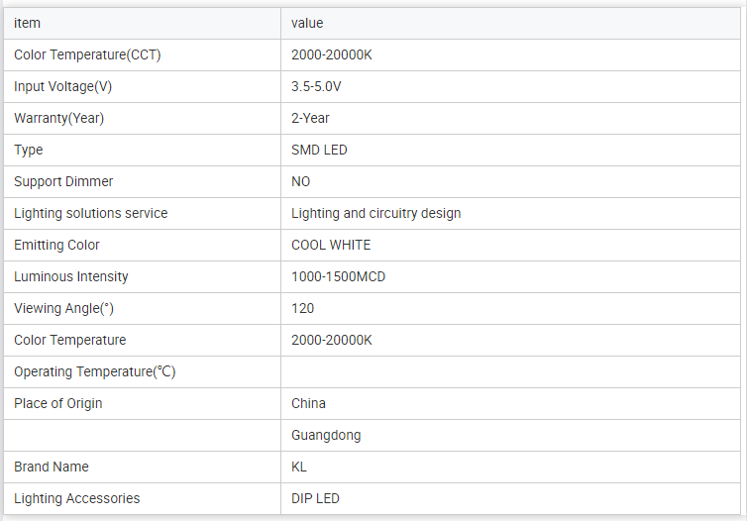The width and height of the screenshot is (747, 521).
Task: Click the "item" header cell
Action: (28, 23)
